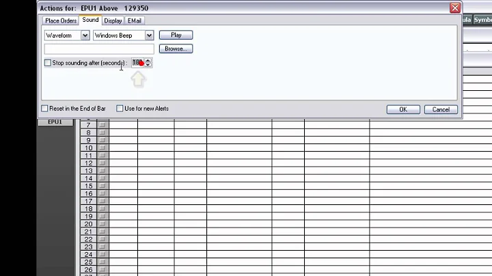The image size is (492, 276).
Task: Select the EPU1 tab on the left
Action: [55, 122]
